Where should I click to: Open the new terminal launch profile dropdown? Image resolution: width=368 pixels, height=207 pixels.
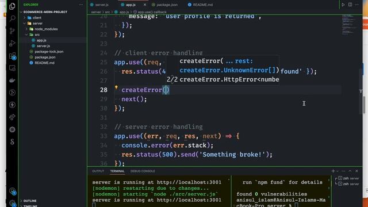coord(338,171)
